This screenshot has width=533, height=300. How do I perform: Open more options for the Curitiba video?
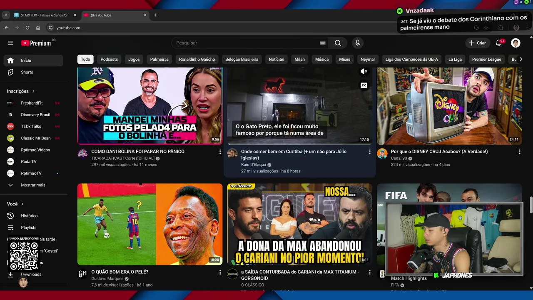point(370,152)
